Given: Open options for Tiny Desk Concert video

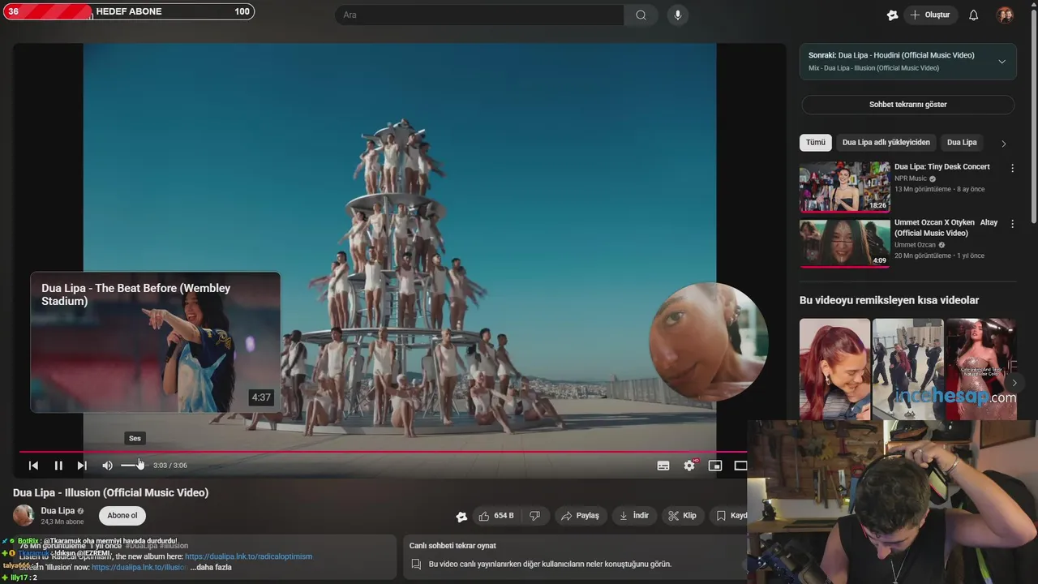Looking at the screenshot, I should 1012,169.
